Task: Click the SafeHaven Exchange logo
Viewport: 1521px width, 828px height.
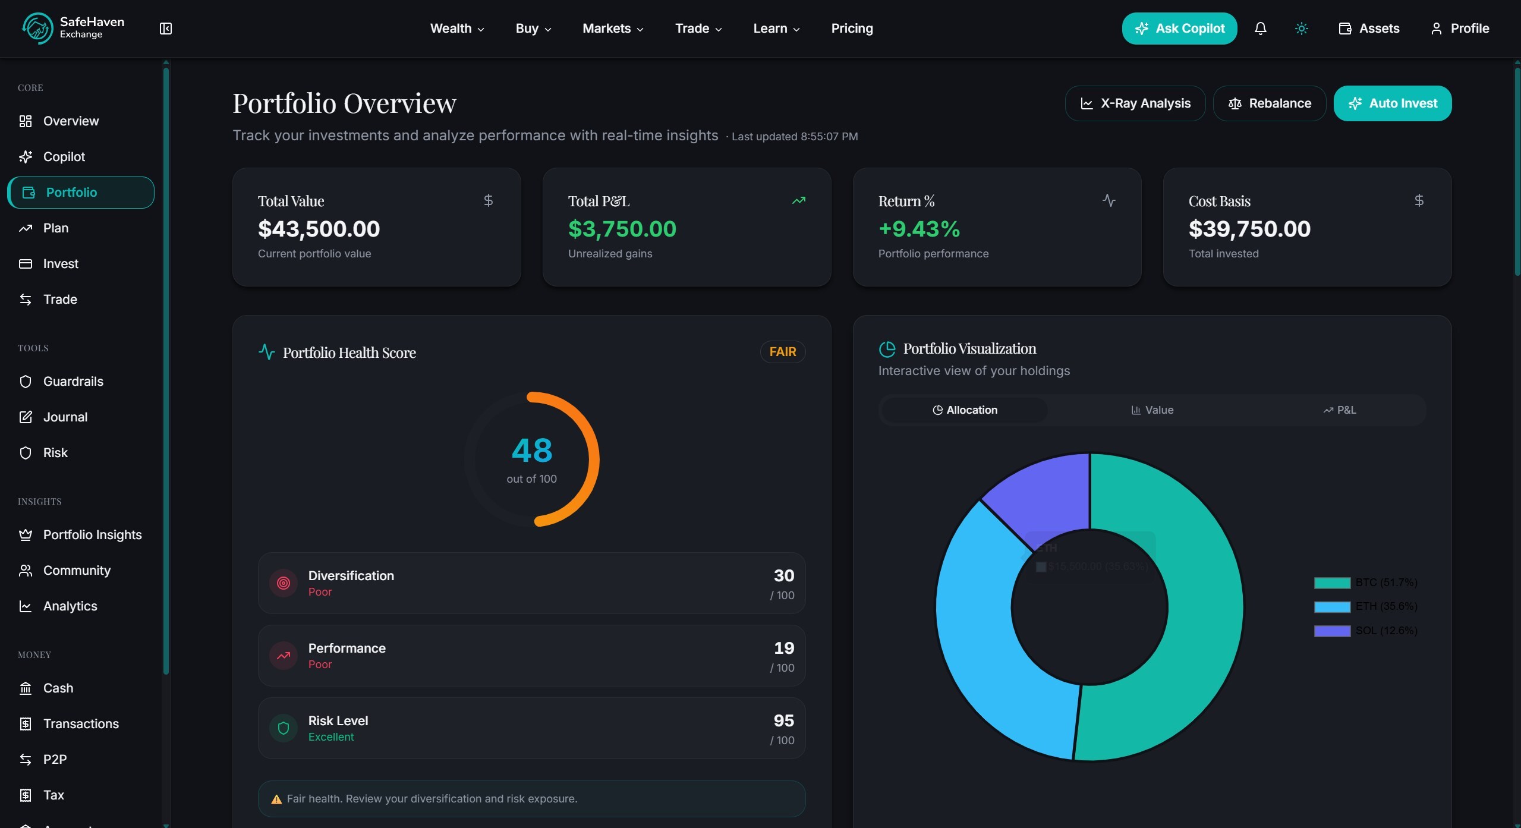Action: pyautogui.click(x=73, y=28)
